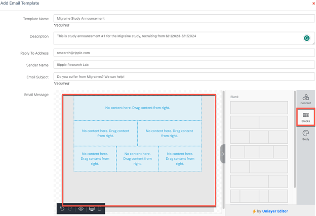Switch to desktop view icon
316x216 pixels.
point(92,209)
